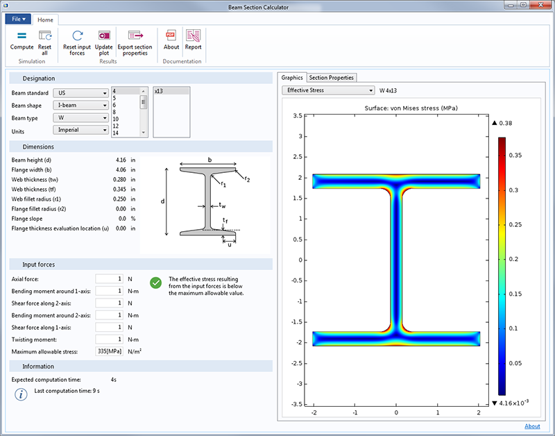Click the plot title von Mises stress
This screenshot has height=436, width=555.
(411, 108)
